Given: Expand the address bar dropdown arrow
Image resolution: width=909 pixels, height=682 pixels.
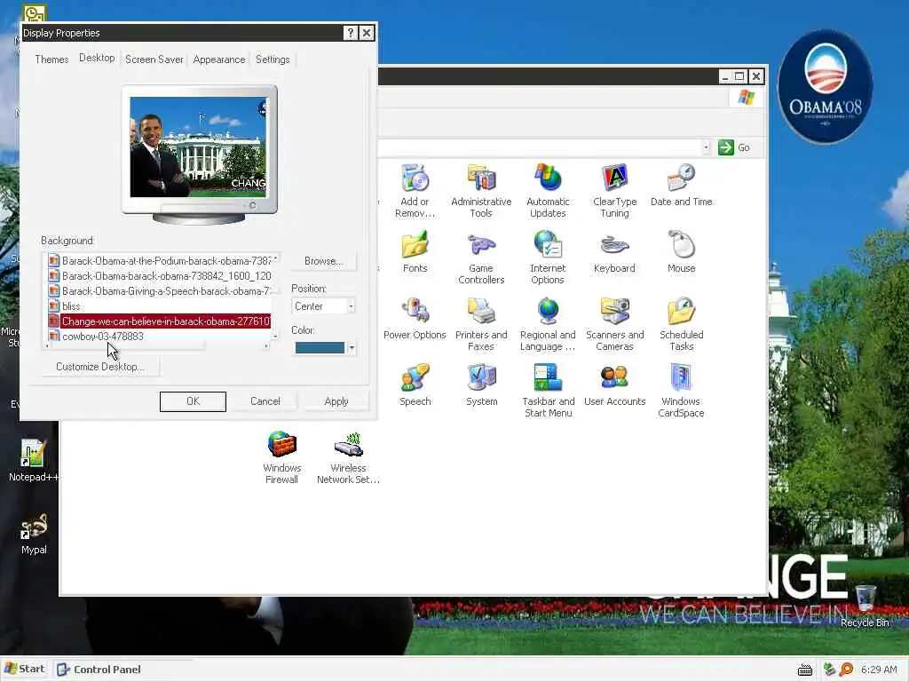Looking at the screenshot, I should point(706,147).
